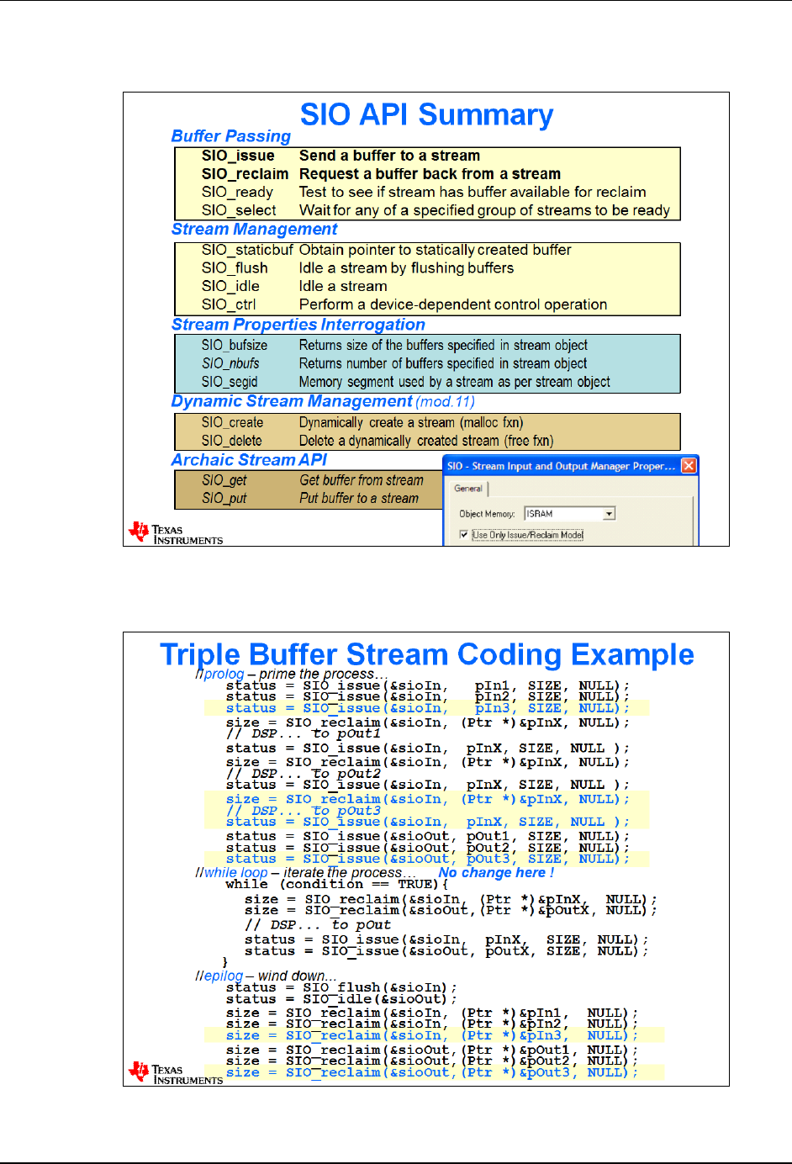The height and width of the screenshot is (1164, 792).
Task: Click the 'SIO_flush' entry in Stream Management table
Action: point(235,268)
